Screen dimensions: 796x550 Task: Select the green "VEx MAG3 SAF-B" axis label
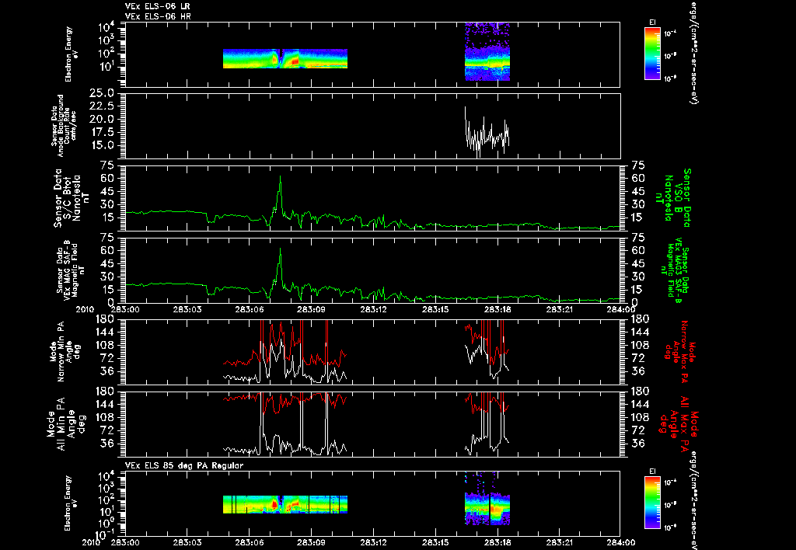tap(676, 271)
